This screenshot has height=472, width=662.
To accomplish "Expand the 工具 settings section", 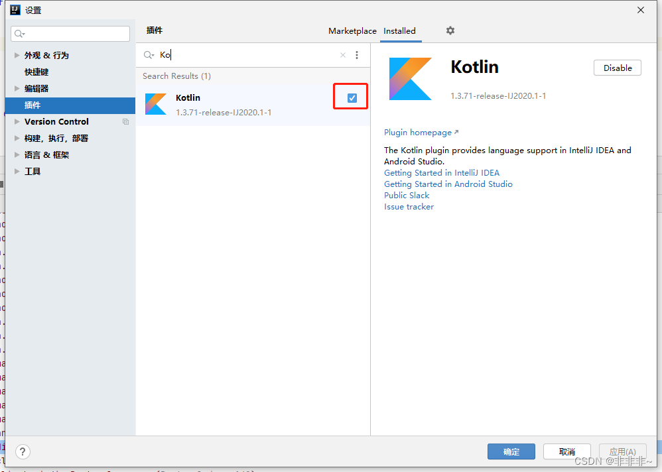I will (x=17, y=171).
